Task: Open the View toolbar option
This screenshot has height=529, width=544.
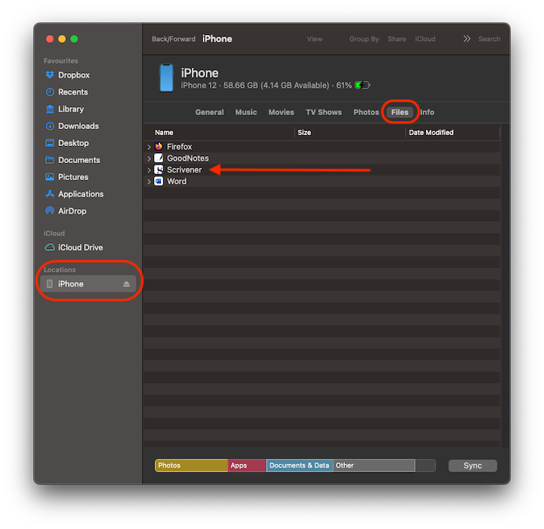Action: [x=315, y=39]
